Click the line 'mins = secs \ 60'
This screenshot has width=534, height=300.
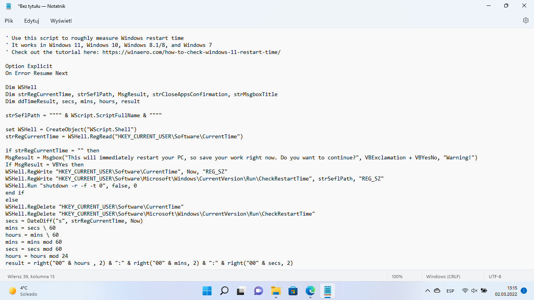(x=30, y=228)
